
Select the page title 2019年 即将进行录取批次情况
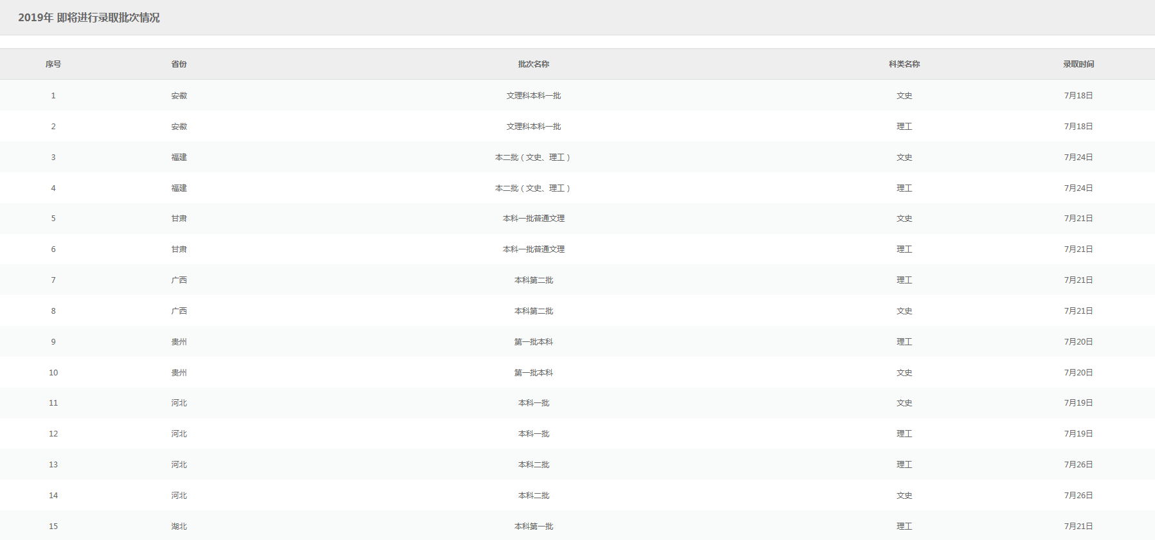point(89,18)
